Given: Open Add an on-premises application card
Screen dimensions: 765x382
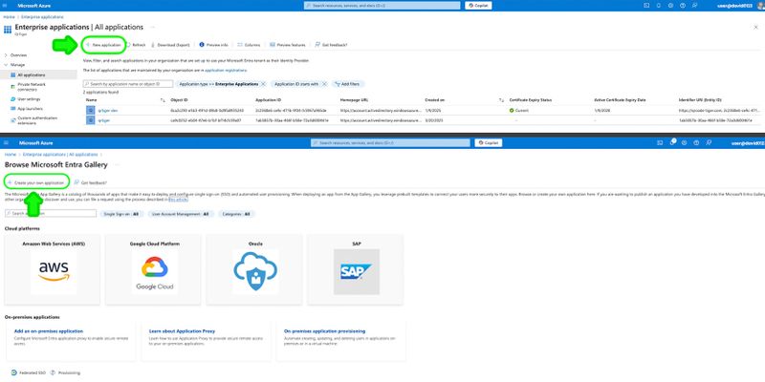Looking at the screenshot, I should (x=71, y=342).
